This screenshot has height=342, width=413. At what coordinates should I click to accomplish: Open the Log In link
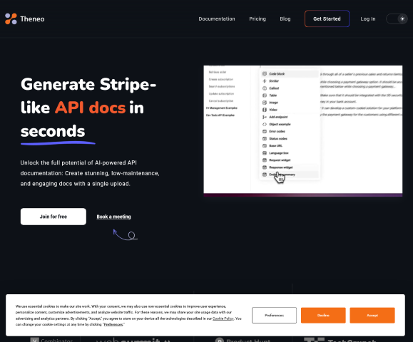point(368,19)
